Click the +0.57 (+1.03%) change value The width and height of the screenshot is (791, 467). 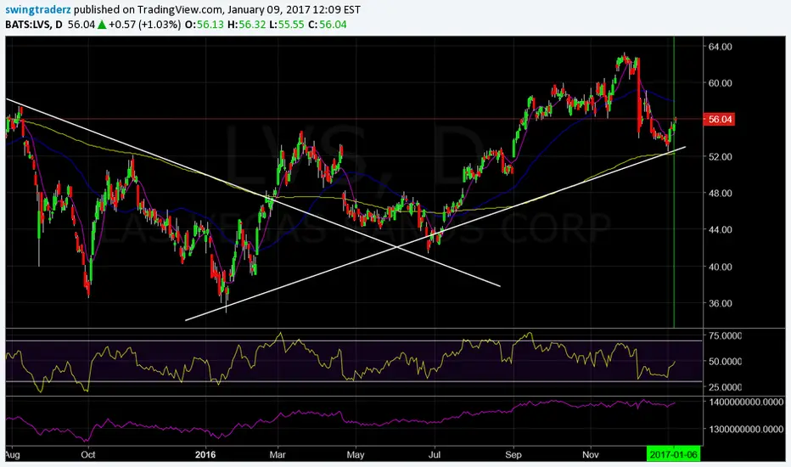point(145,25)
